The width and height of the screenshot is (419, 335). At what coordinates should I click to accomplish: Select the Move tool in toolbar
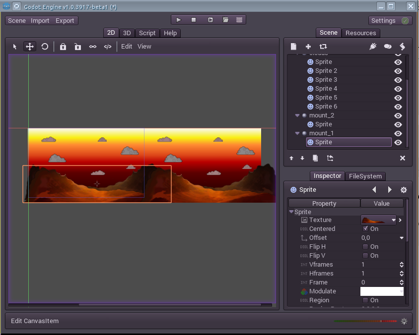[30, 47]
